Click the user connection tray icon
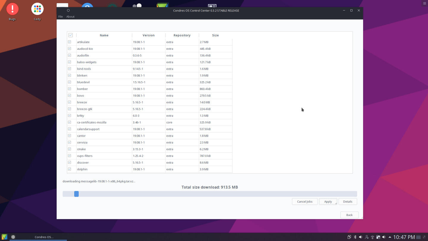This screenshot has width=428, height=241. point(366,237)
